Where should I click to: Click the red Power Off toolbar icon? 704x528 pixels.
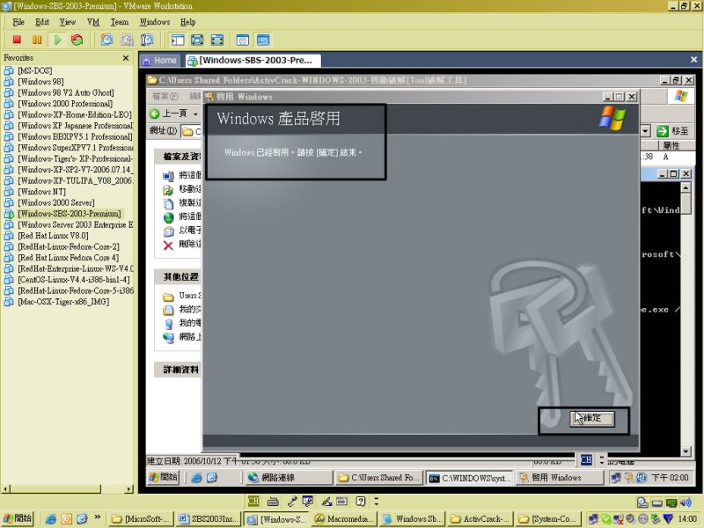17,40
